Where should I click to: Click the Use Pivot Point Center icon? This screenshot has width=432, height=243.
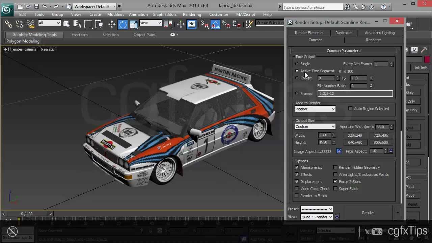(168, 24)
